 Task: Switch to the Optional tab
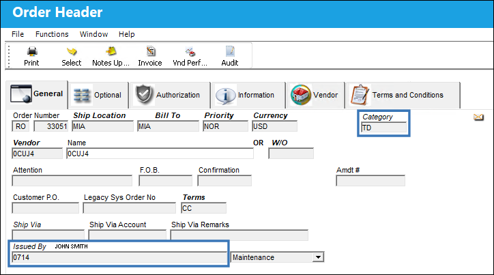click(x=98, y=95)
